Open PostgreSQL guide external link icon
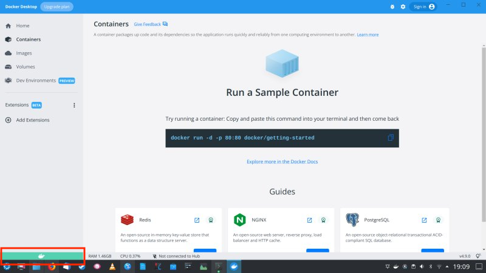 pos(424,220)
